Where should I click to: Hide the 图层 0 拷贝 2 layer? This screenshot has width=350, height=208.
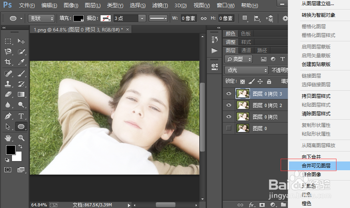click(228, 105)
